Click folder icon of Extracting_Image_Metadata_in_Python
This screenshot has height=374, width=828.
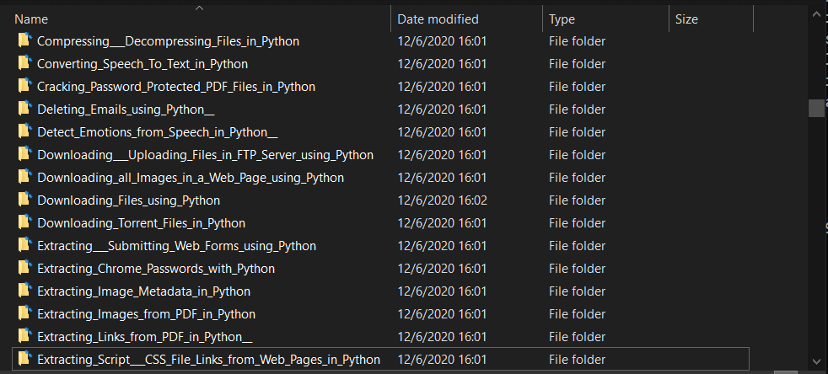(x=24, y=291)
